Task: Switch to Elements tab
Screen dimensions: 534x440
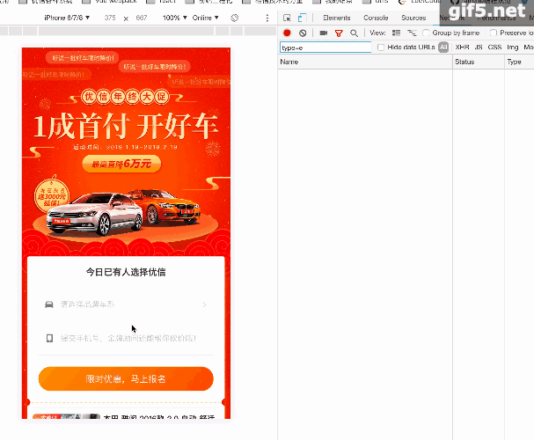Action: point(336,18)
